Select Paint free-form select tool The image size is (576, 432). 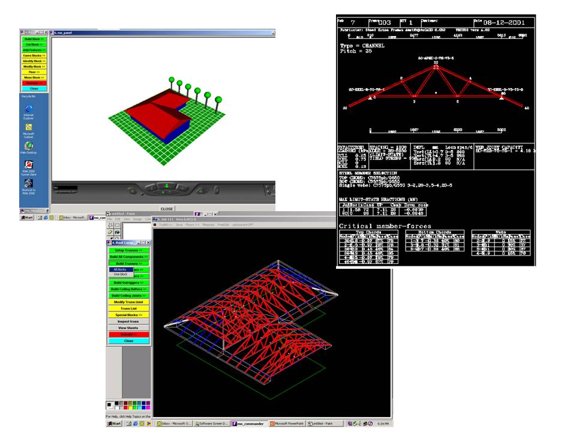click(110, 225)
